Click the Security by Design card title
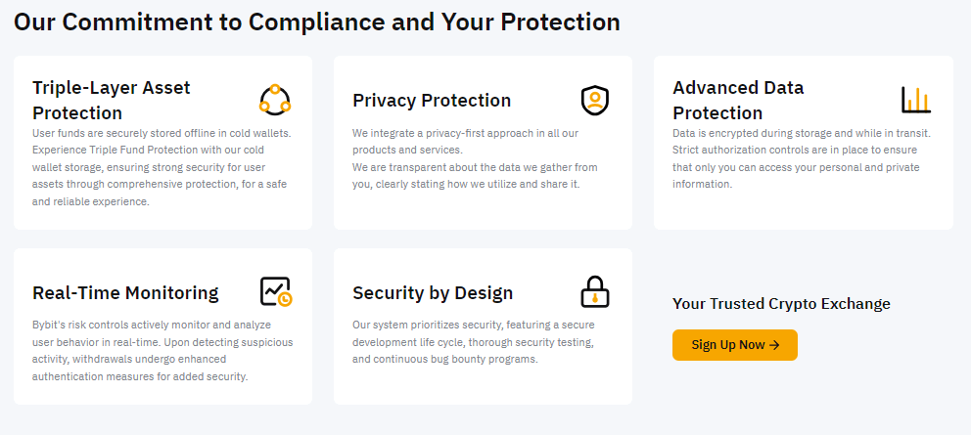971x435 pixels. click(433, 293)
